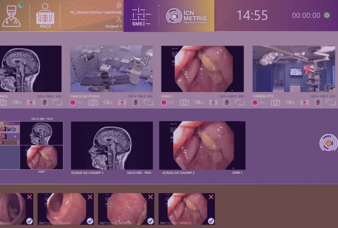The height and width of the screenshot is (228, 338).
Task: Capture a snapshot from CAMERA PTZ
Action: pos(275,103)
